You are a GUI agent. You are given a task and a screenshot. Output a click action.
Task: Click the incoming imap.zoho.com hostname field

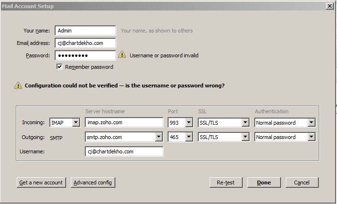[124, 123]
